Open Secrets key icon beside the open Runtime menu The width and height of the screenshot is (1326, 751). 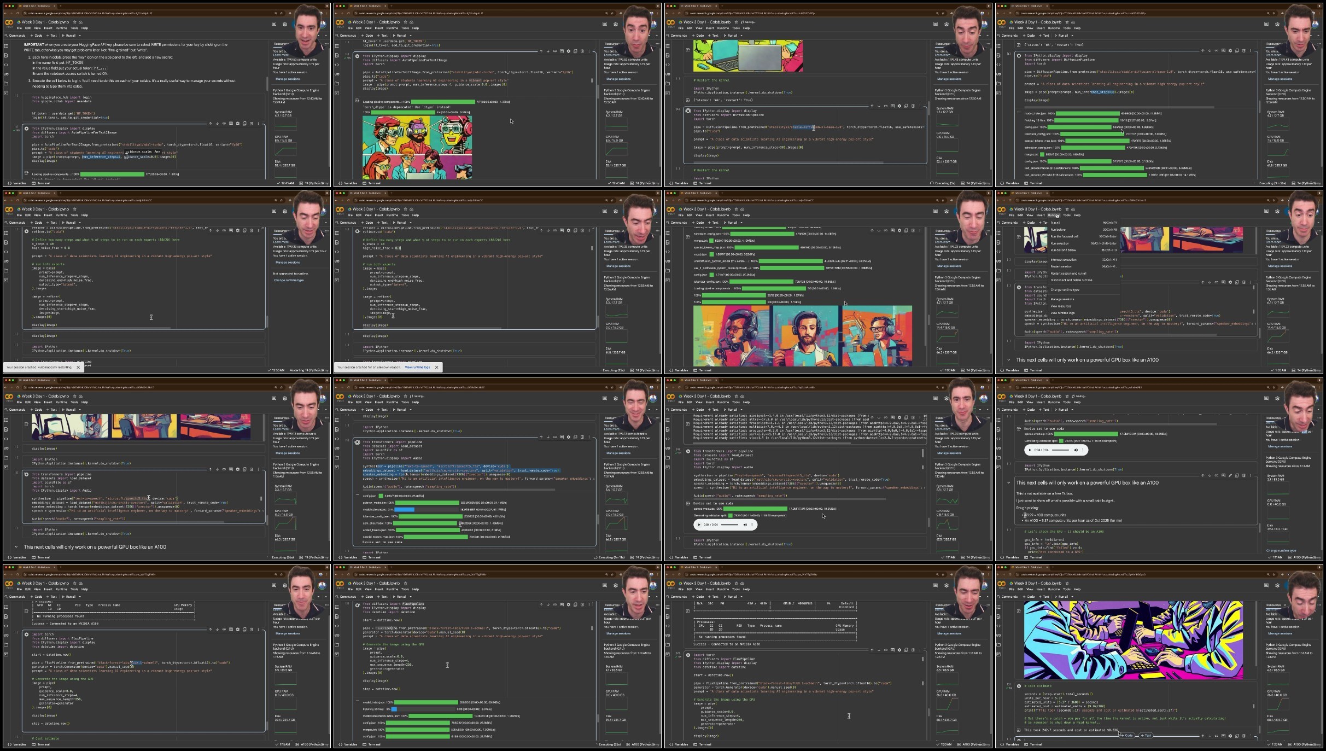(x=998, y=261)
